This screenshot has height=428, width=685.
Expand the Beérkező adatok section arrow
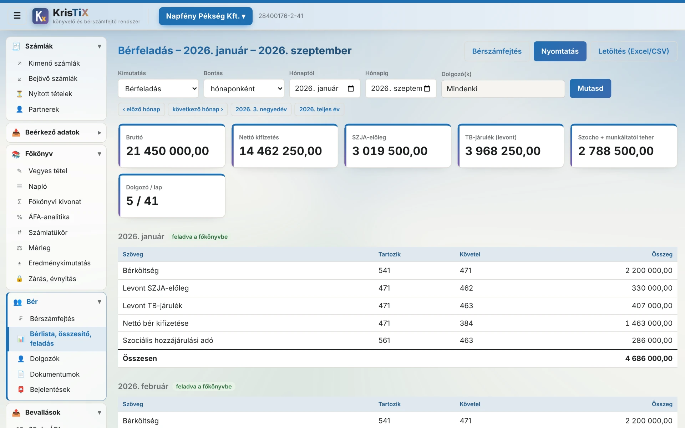tap(100, 133)
